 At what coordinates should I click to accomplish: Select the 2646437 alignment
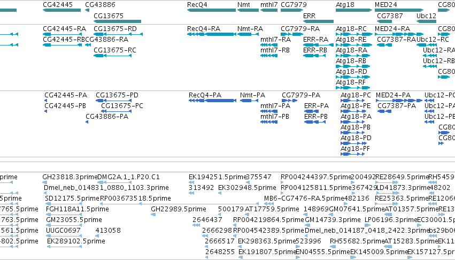196,225
